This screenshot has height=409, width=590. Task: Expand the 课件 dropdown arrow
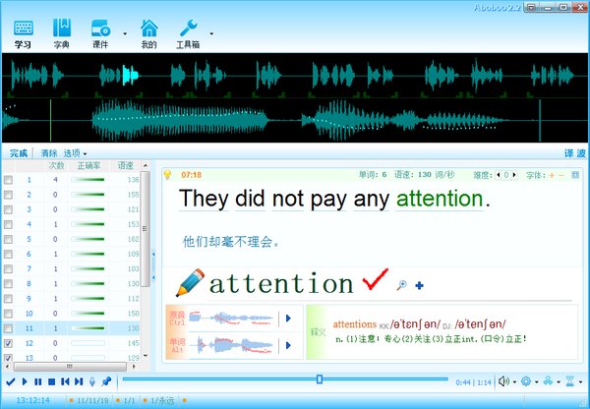125,33
